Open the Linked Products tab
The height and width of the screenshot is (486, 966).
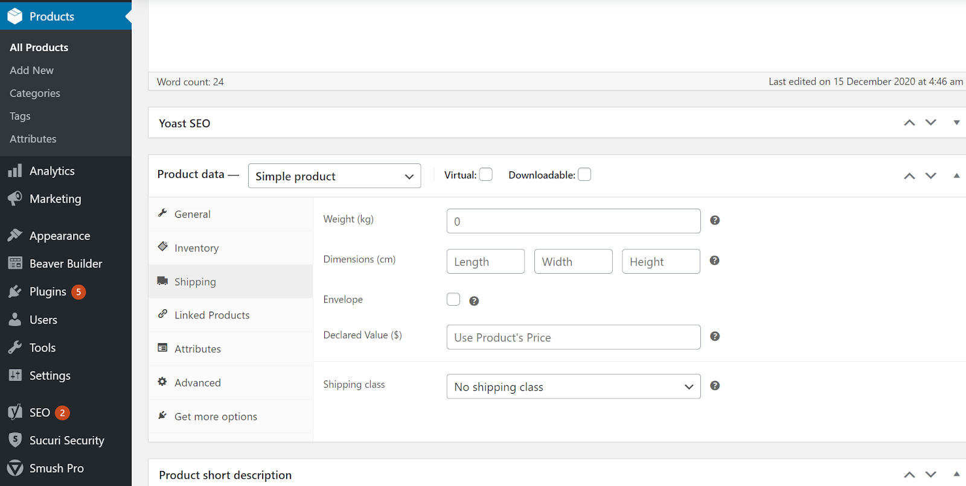(x=211, y=315)
